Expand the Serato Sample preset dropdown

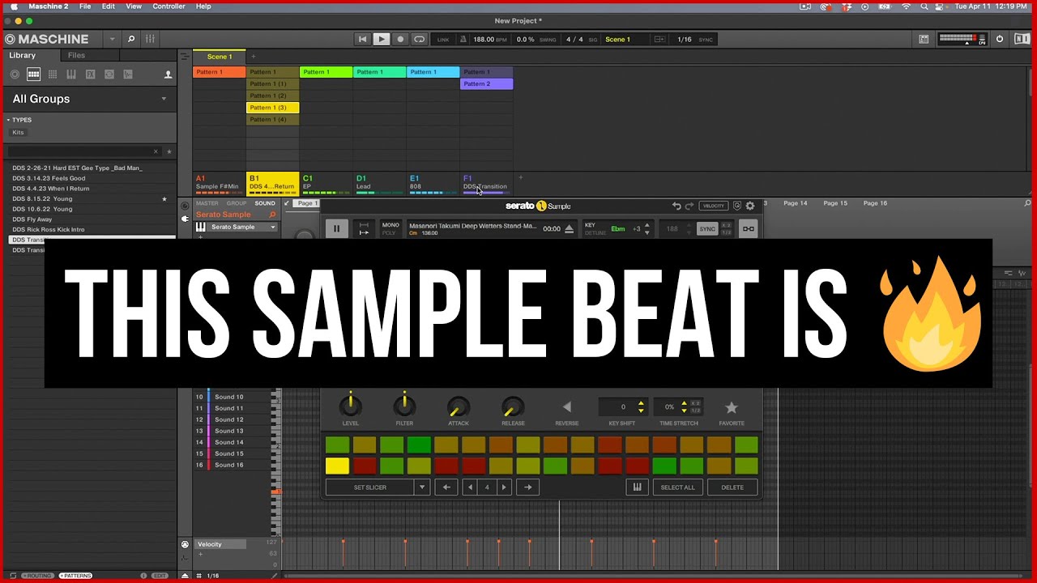272,228
